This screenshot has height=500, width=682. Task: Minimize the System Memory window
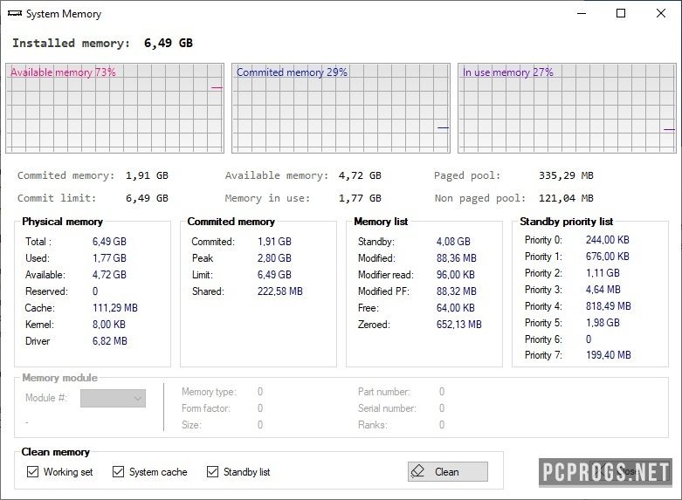(x=582, y=13)
